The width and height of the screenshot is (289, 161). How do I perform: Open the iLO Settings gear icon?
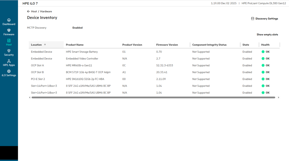coord(9,71)
